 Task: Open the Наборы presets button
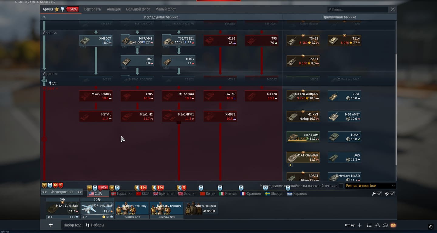tap(95, 225)
